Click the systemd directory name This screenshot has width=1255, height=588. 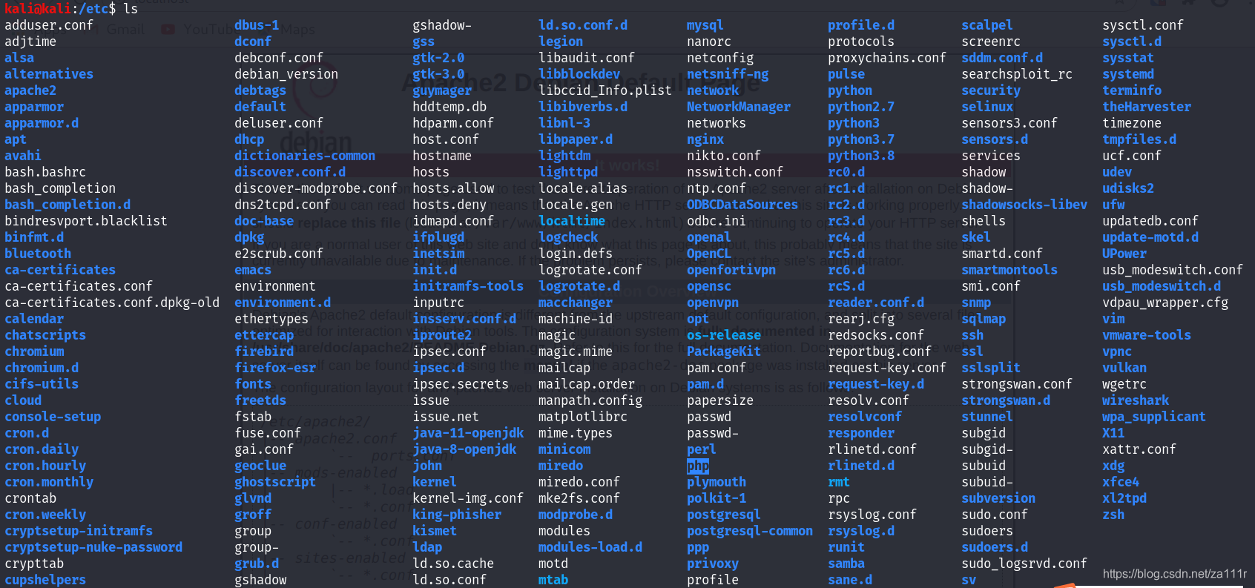point(1128,74)
